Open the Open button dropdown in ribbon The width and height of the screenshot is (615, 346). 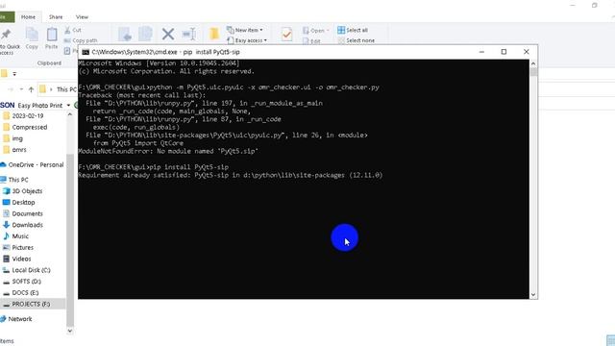(x=328, y=30)
